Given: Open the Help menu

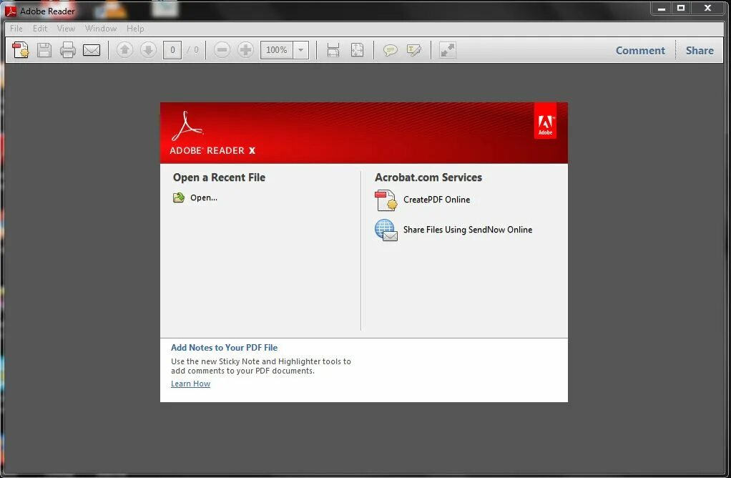Looking at the screenshot, I should point(135,29).
